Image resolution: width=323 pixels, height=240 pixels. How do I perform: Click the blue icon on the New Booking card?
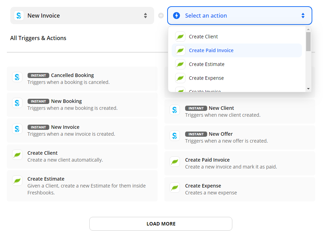click(17, 103)
